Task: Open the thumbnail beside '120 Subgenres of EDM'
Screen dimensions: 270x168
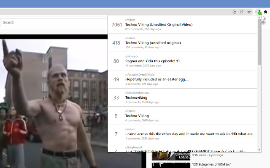Action: pos(171,165)
